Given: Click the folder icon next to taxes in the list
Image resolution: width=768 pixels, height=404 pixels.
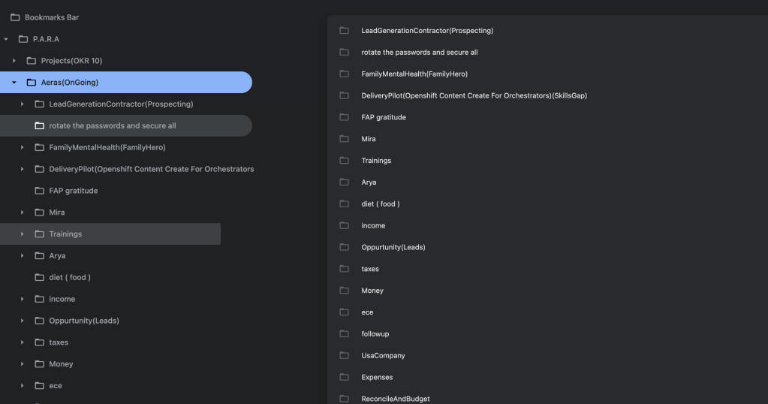Looking at the screenshot, I should (x=345, y=269).
